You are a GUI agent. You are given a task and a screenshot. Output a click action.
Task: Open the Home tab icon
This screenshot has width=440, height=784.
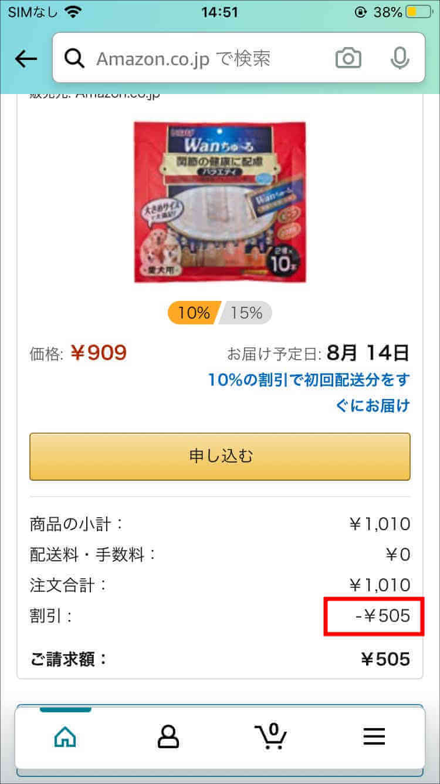(65, 736)
